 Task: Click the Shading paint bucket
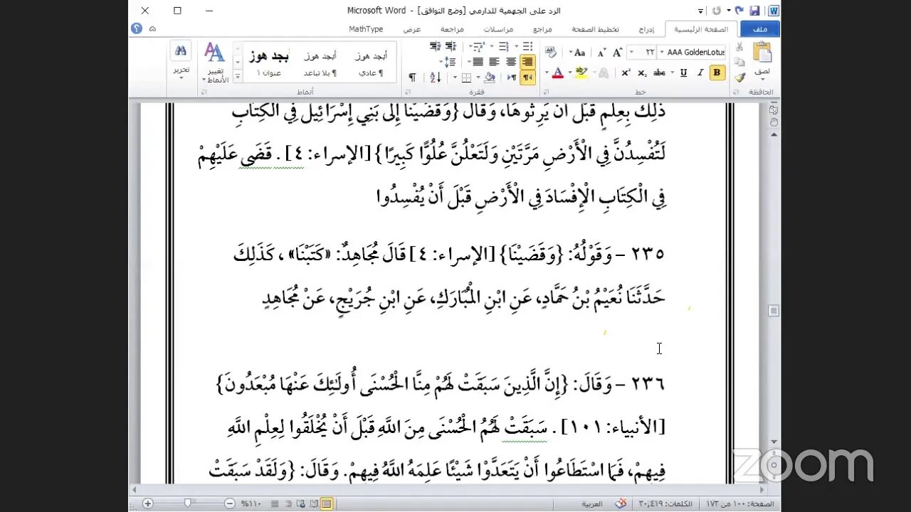[489, 78]
